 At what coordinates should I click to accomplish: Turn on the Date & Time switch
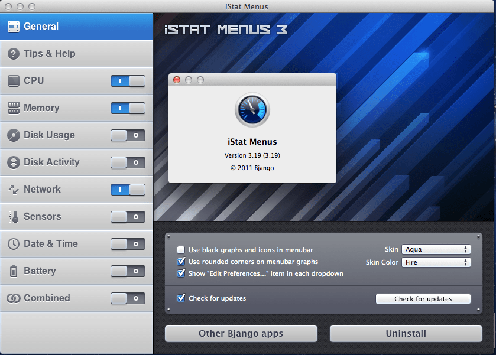click(128, 244)
